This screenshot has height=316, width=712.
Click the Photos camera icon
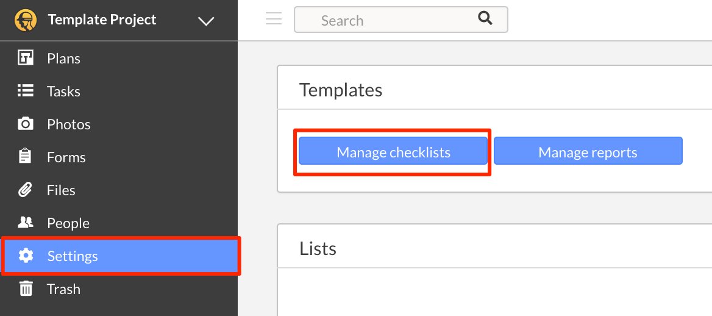tap(26, 124)
